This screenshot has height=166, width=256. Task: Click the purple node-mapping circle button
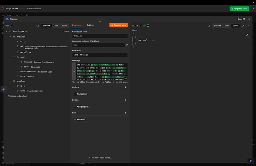coord(4,89)
